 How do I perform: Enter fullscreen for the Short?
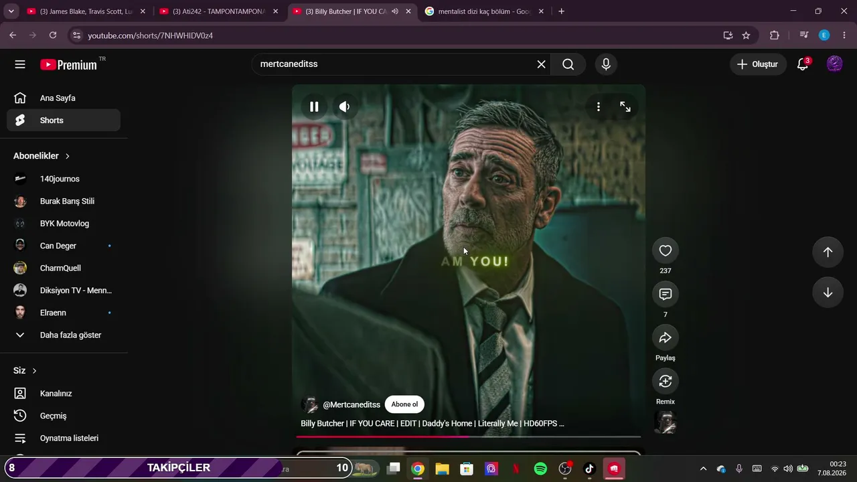pyautogui.click(x=625, y=106)
